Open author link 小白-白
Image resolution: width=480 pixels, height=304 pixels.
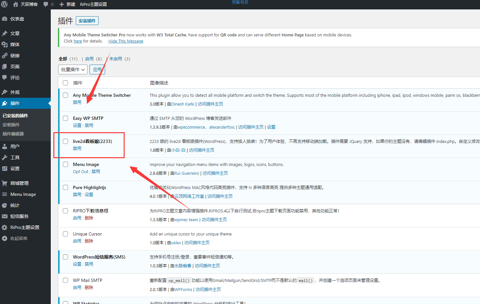click(x=178, y=150)
